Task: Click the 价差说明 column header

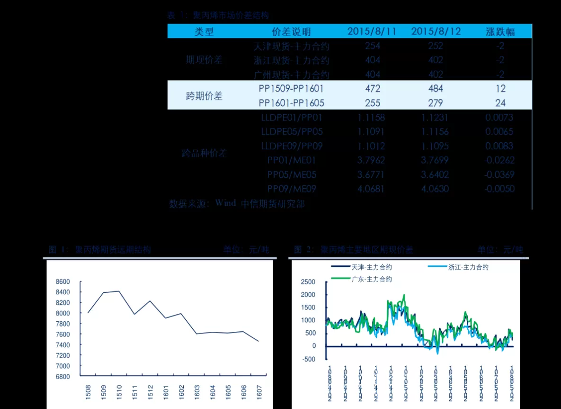Action: (x=291, y=32)
